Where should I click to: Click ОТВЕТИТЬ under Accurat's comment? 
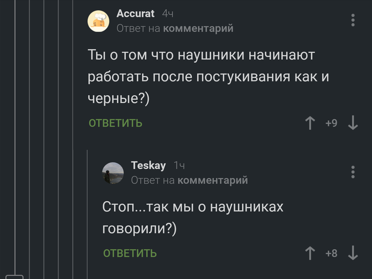(x=115, y=123)
